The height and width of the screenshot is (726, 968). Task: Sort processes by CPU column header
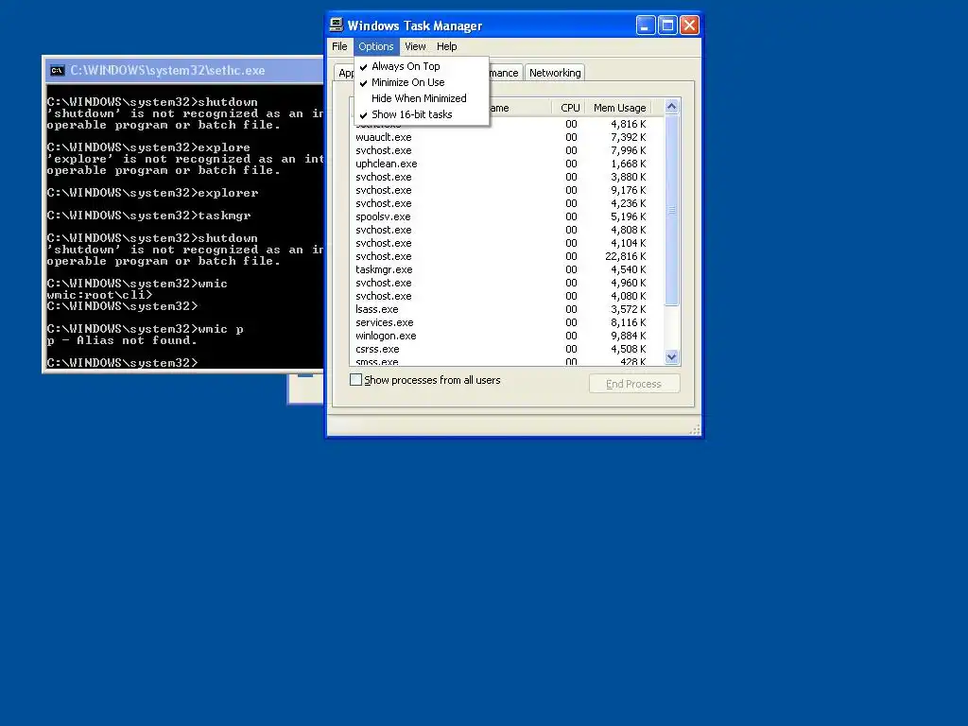pos(568,108)
